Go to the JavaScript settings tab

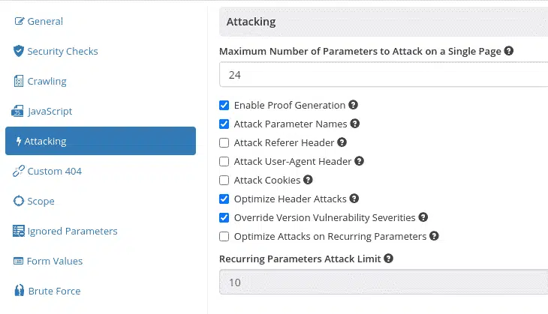coord(42,112)
